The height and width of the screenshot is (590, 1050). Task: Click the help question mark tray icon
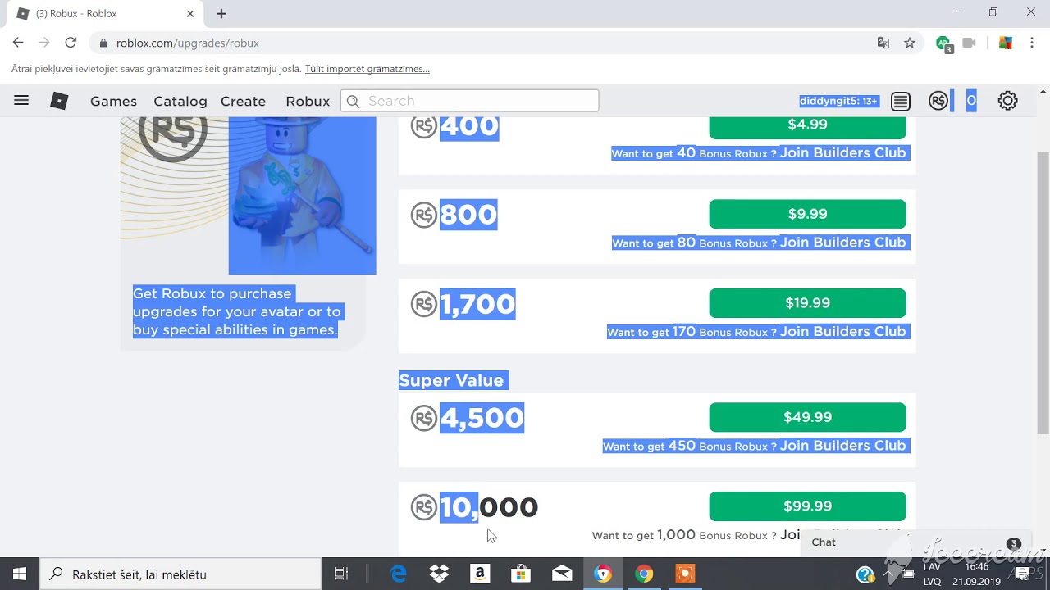865,575
